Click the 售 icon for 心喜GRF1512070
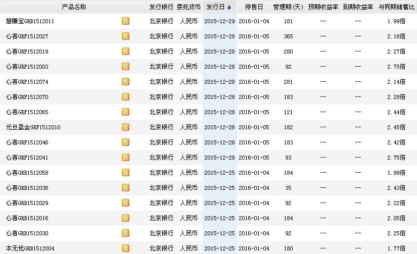Viewport: 417px width, 254px height. (125, 97)
